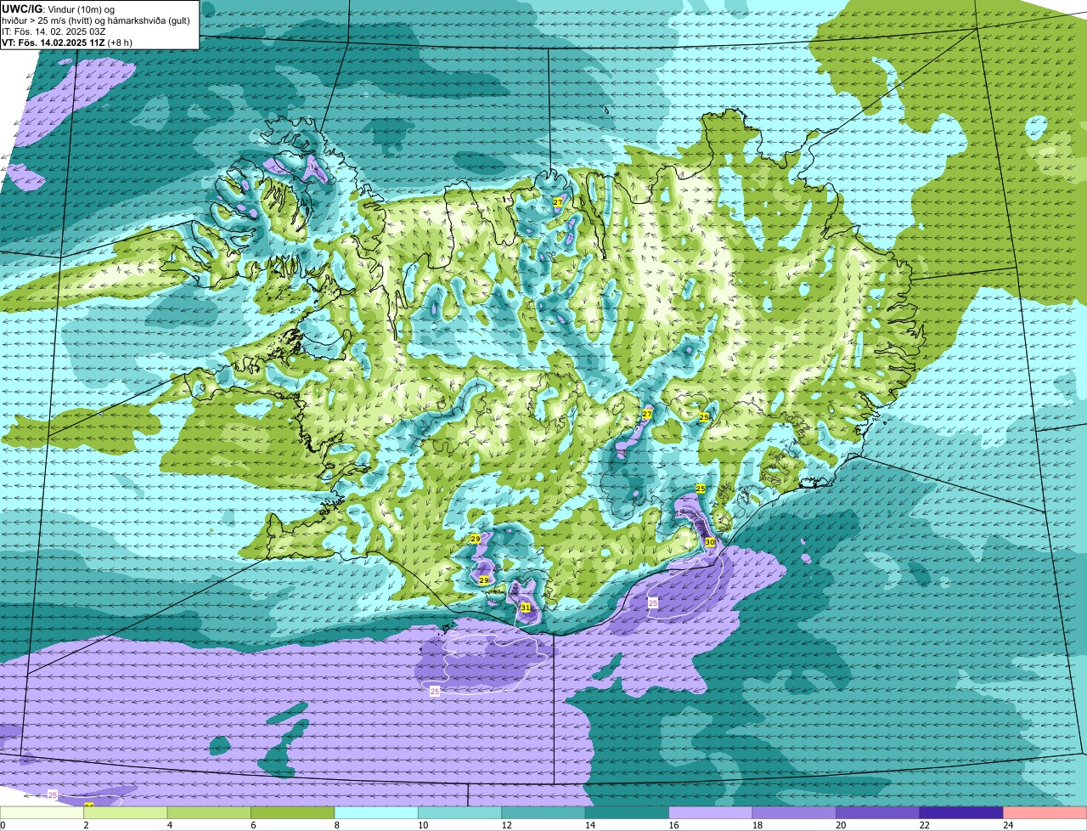Click the 20–22 m/s violet legend swatch
The image size is (1087, 831).
(x=878, y=812)
